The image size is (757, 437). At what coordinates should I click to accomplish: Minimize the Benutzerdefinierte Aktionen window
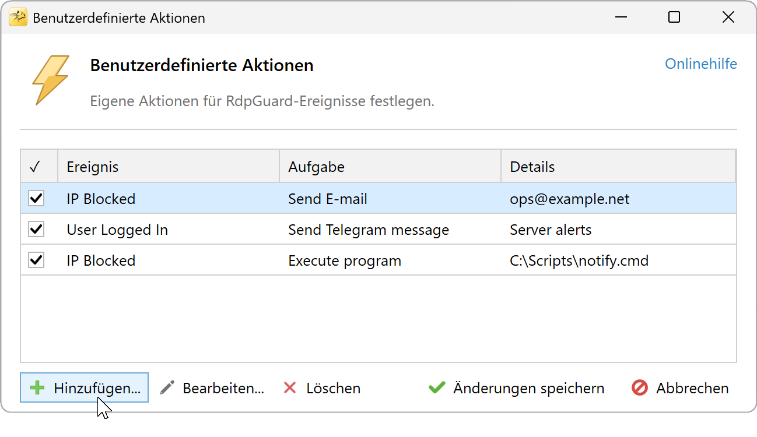pos(621,17)
